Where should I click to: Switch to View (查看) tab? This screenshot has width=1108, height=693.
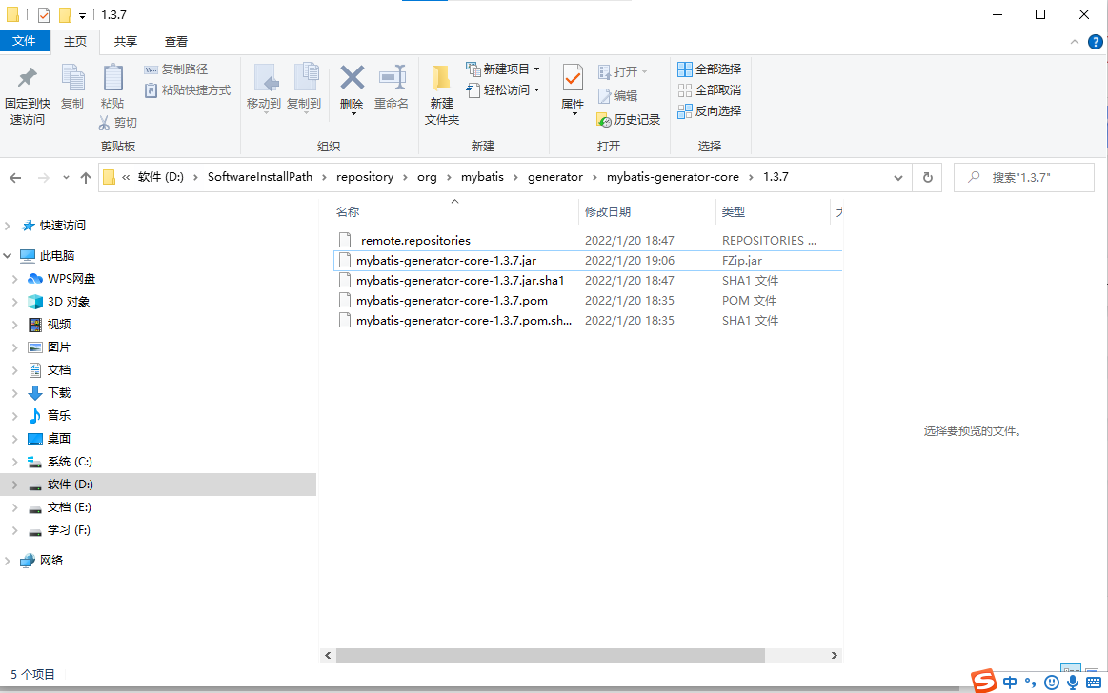pyautogui.click(x=176, y=42)
